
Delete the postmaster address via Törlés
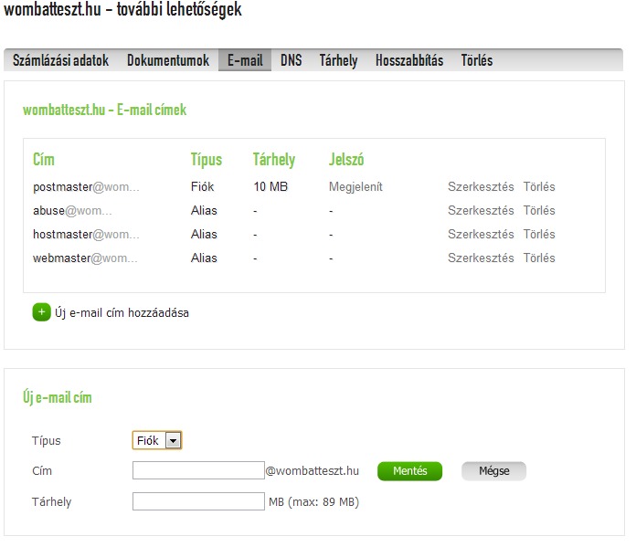[538, 187]
